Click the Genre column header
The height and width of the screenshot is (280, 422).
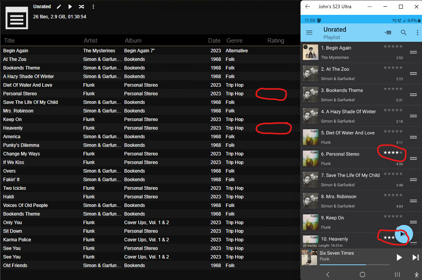click(x=234, y=41)
